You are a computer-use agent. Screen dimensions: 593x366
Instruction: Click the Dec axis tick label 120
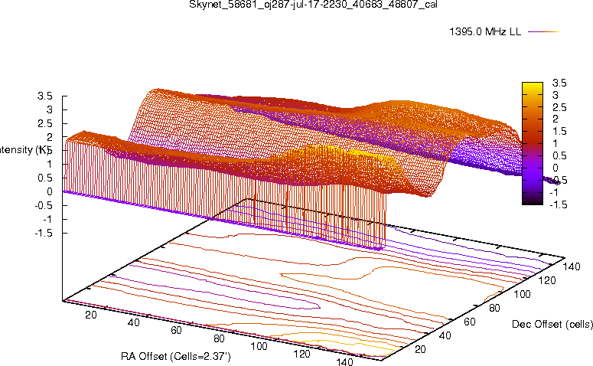[x=547, y=280]
